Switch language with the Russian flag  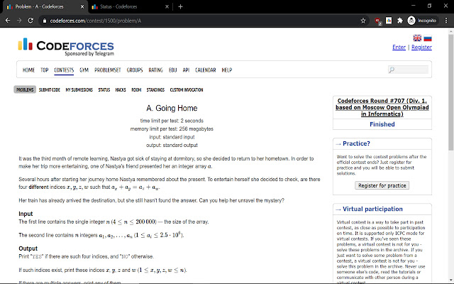click(x=428, y=38)
